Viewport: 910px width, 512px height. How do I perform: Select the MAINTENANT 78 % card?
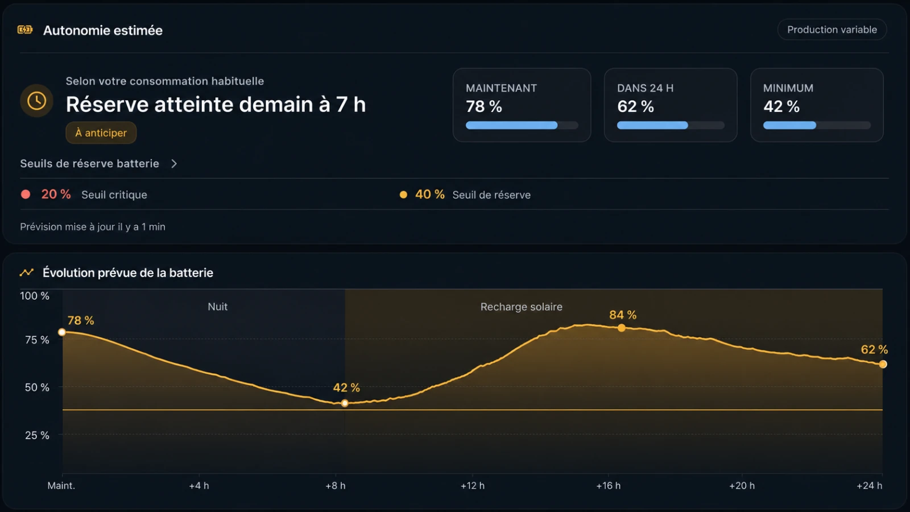tap(522, 105)
